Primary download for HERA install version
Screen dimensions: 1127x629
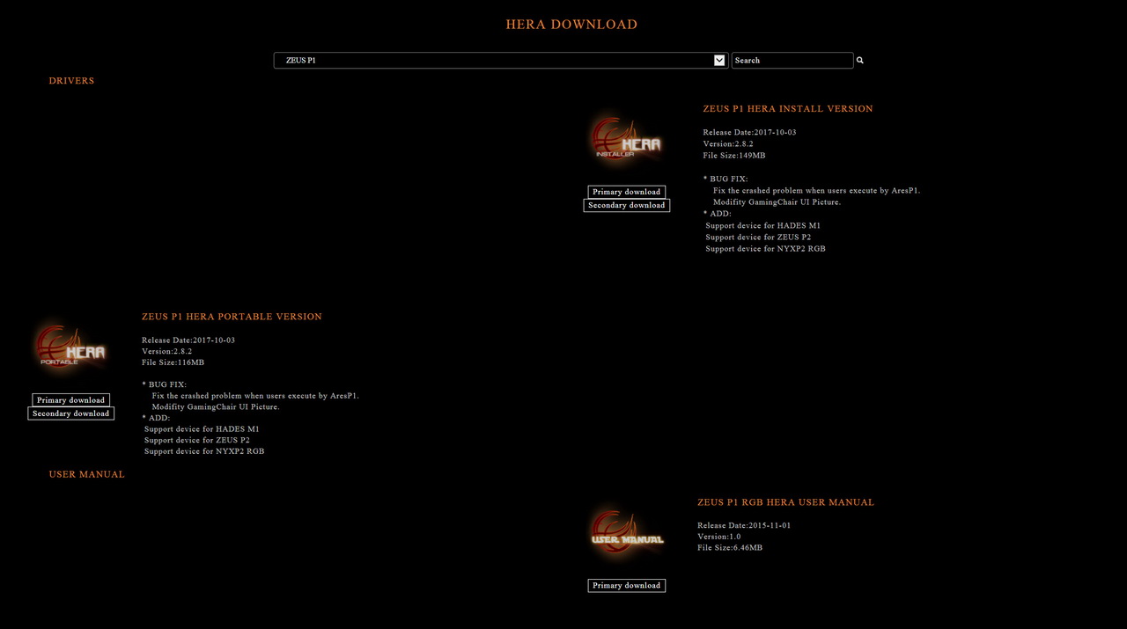[x=626, y=192]
